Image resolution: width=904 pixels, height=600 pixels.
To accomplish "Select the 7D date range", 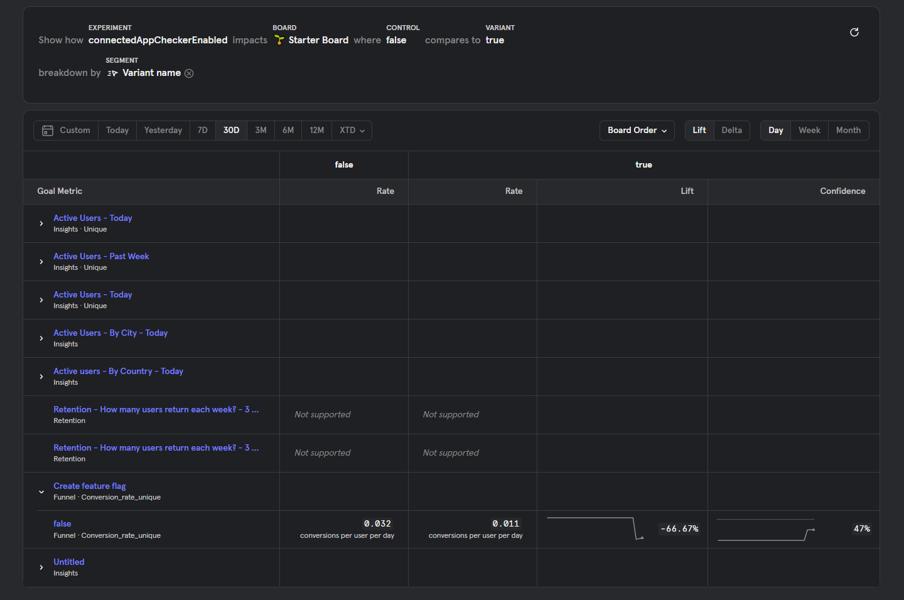I will tap(202, 130).
